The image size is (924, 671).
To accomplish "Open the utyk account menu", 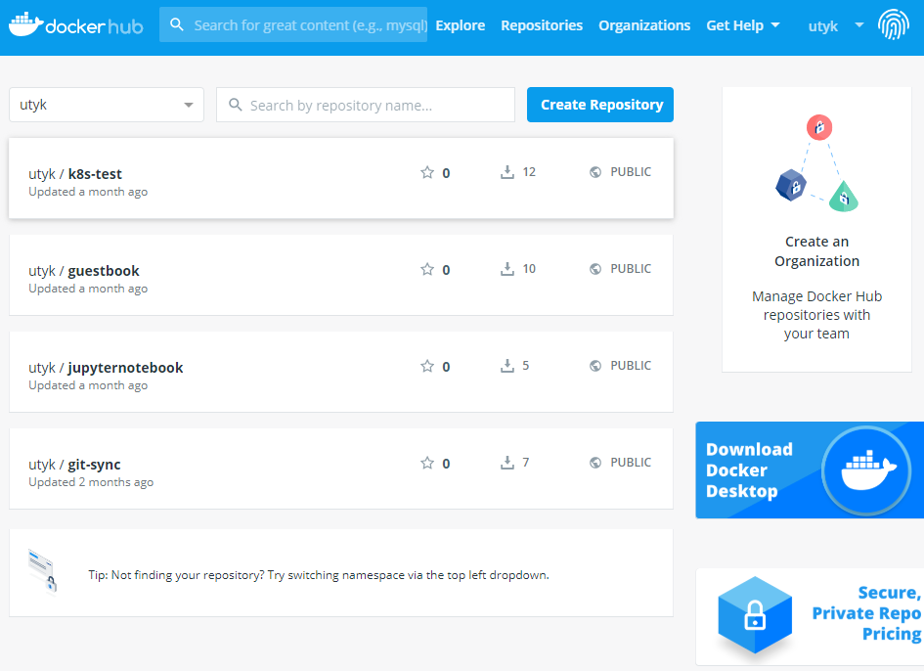I will (836, 26).
